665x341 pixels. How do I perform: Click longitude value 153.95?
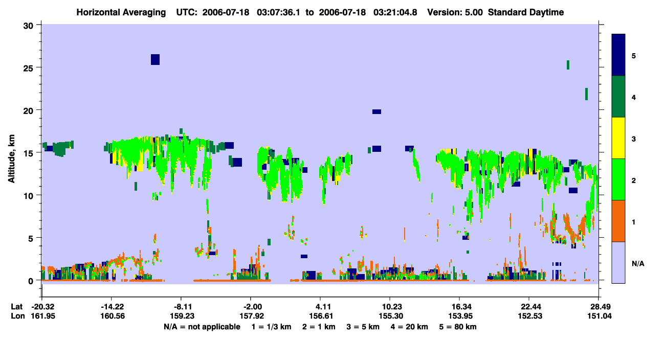(459, 316)
